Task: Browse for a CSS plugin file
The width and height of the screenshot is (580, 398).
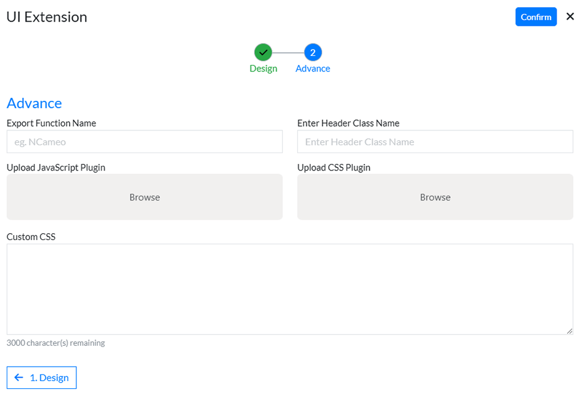Action: 435,197
